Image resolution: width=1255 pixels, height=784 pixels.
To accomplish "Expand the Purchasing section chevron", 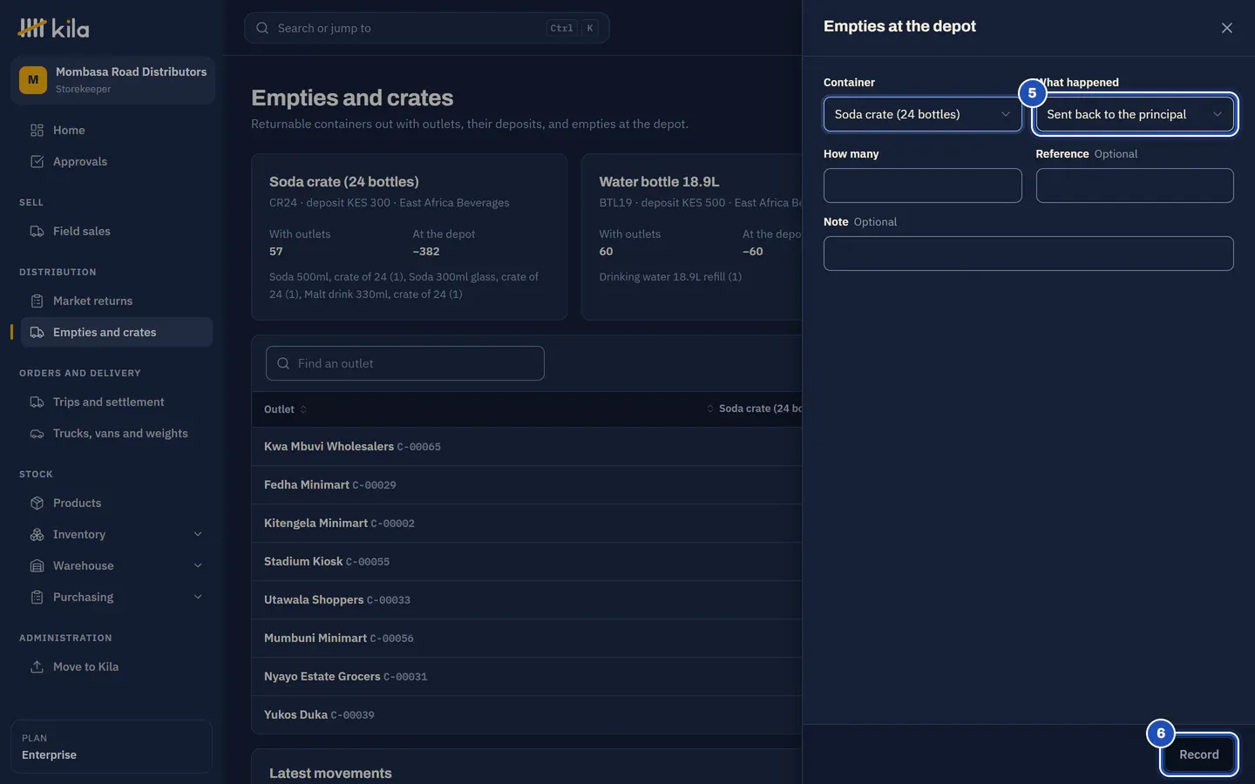I will tap(198, 597).
